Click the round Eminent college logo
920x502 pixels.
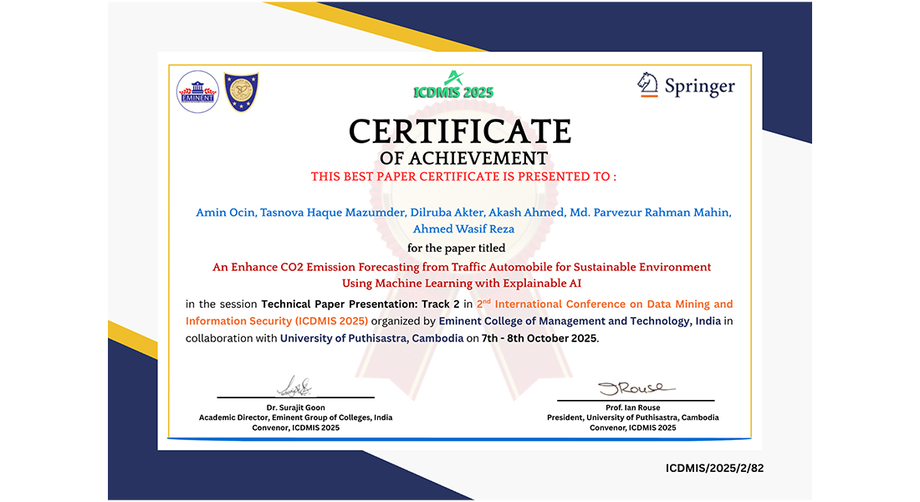[198, 92]
